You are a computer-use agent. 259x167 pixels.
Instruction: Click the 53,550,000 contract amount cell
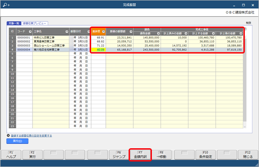pos(147,42)
